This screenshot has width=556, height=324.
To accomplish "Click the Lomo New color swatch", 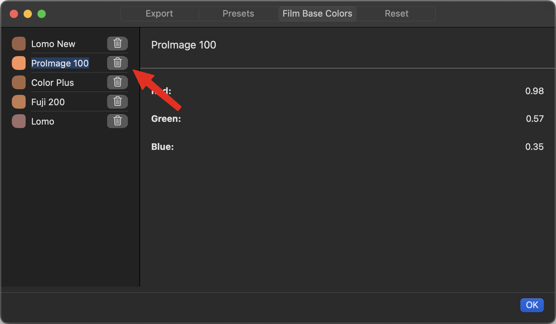I will pos(19,43).
